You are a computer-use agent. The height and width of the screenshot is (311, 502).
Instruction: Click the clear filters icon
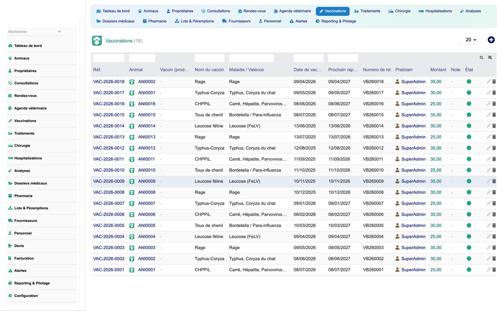pos(490,58)
